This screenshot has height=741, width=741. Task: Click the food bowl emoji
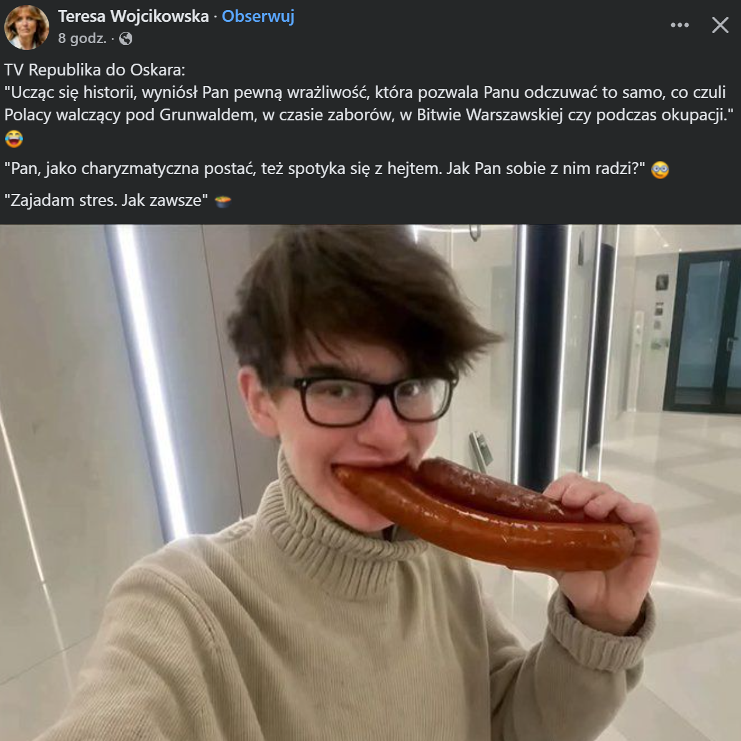tap(223, 201)
